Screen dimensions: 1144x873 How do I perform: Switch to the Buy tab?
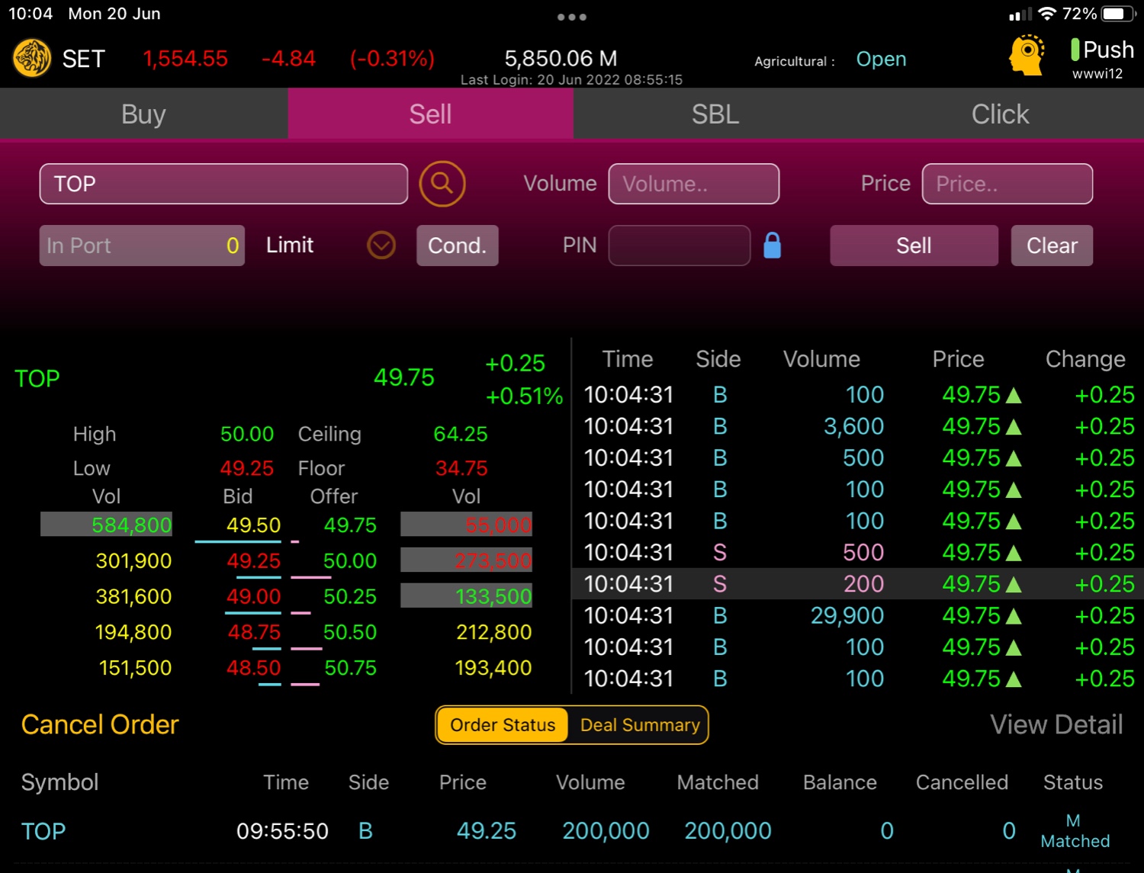point(143,114)
